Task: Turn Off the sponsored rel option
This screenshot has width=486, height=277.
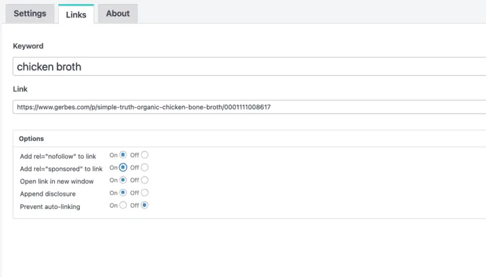Action: [144, 167]
